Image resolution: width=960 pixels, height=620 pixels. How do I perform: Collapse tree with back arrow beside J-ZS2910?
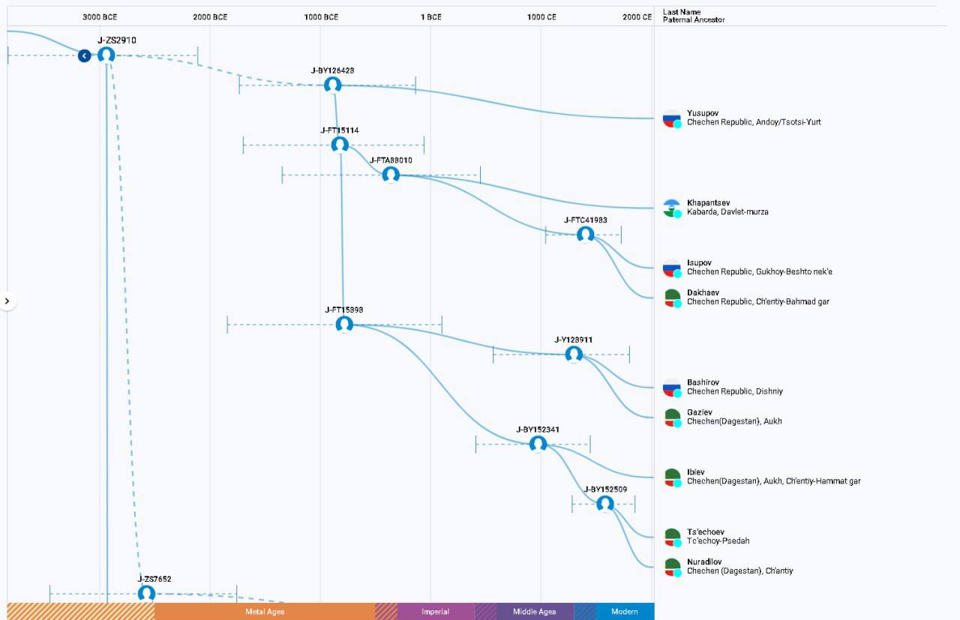(x=85, y=55)
